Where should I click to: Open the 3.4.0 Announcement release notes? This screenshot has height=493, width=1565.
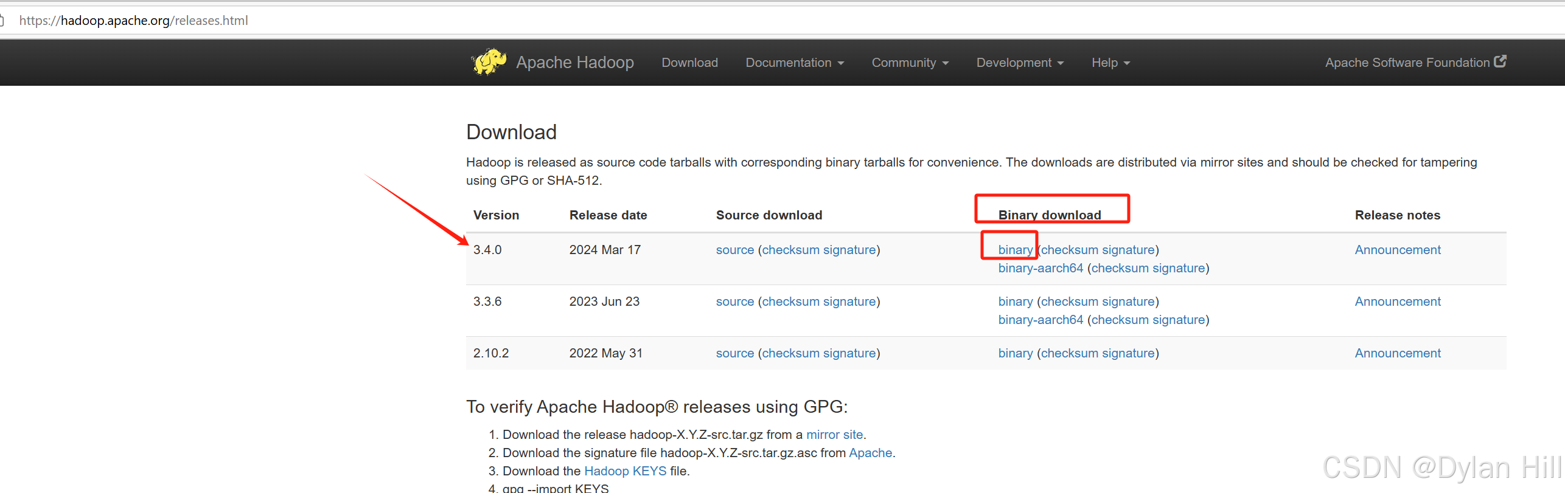[1398, 250]
